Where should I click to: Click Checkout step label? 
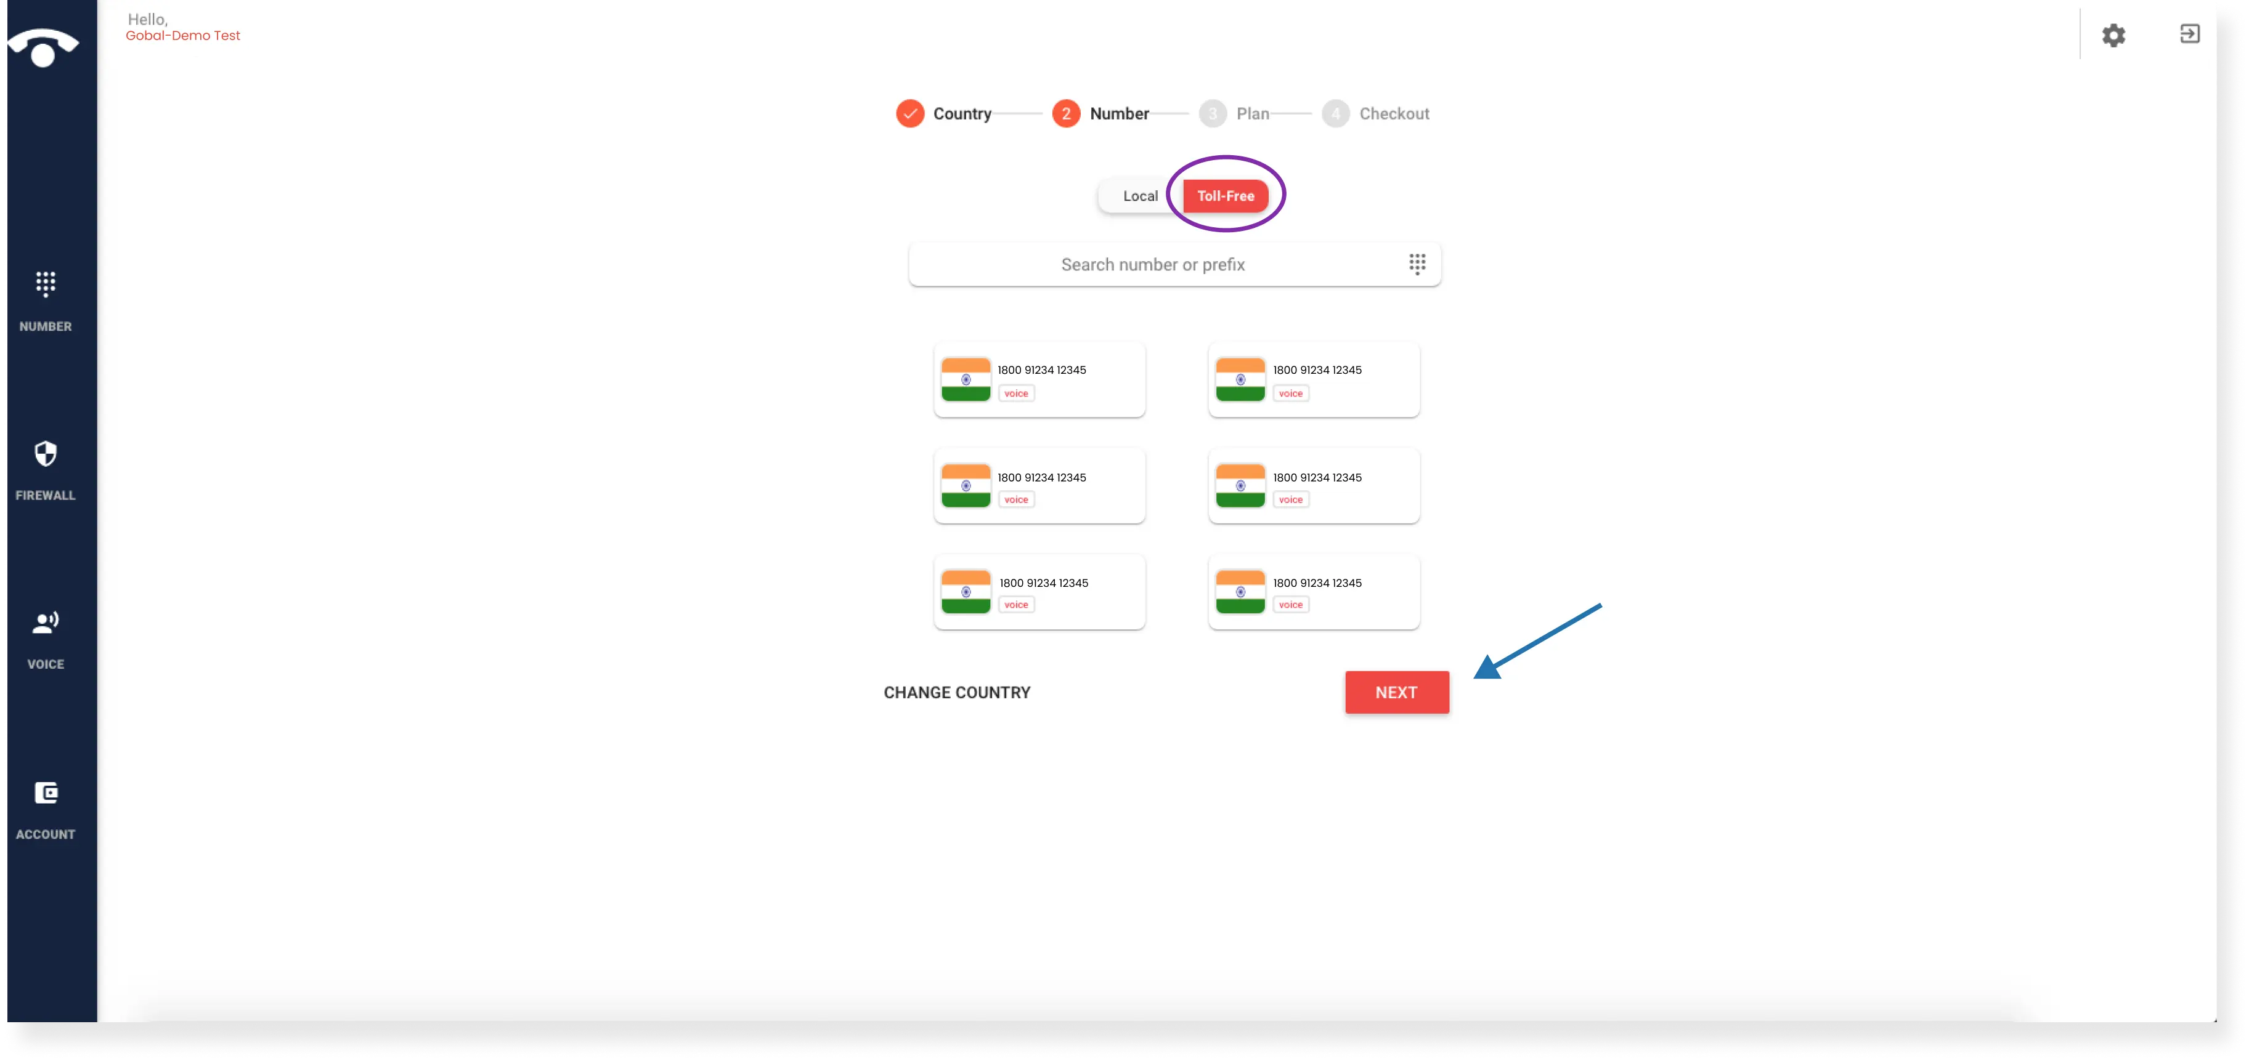[1393, 113]
